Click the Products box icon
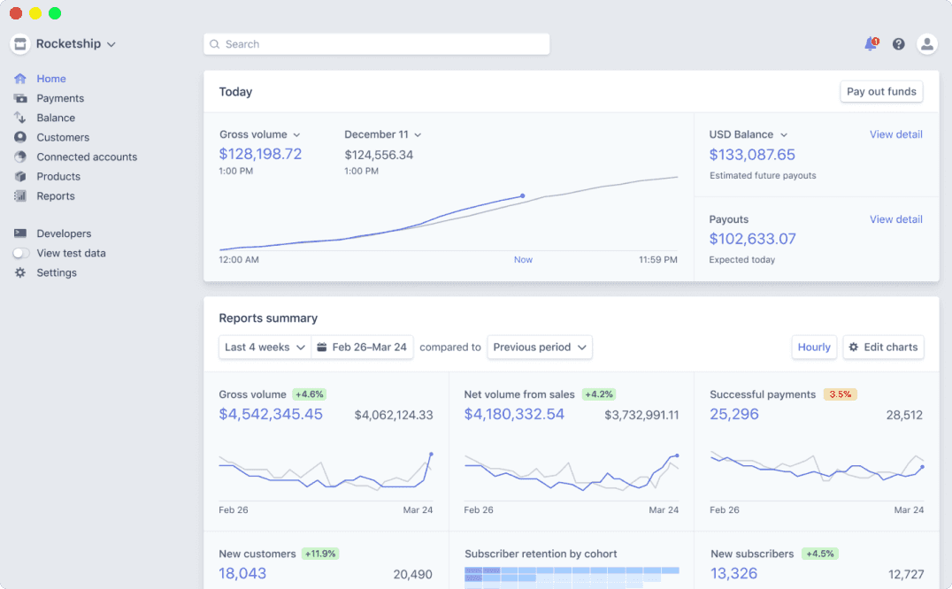 point(20,177)
